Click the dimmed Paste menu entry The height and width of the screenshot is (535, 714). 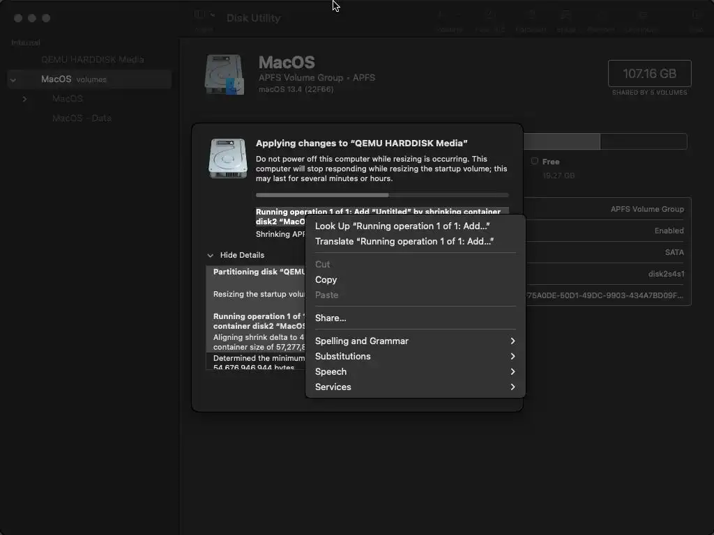[x=415, y=295]
